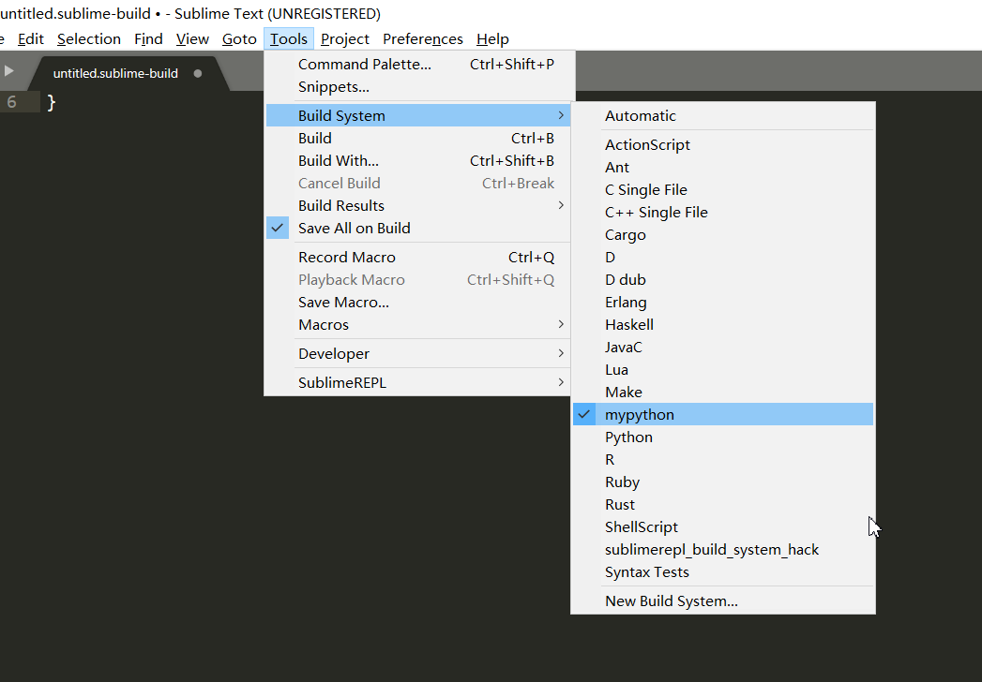
Task: Open the Command Palette menu item
Action: pos(363,64)
